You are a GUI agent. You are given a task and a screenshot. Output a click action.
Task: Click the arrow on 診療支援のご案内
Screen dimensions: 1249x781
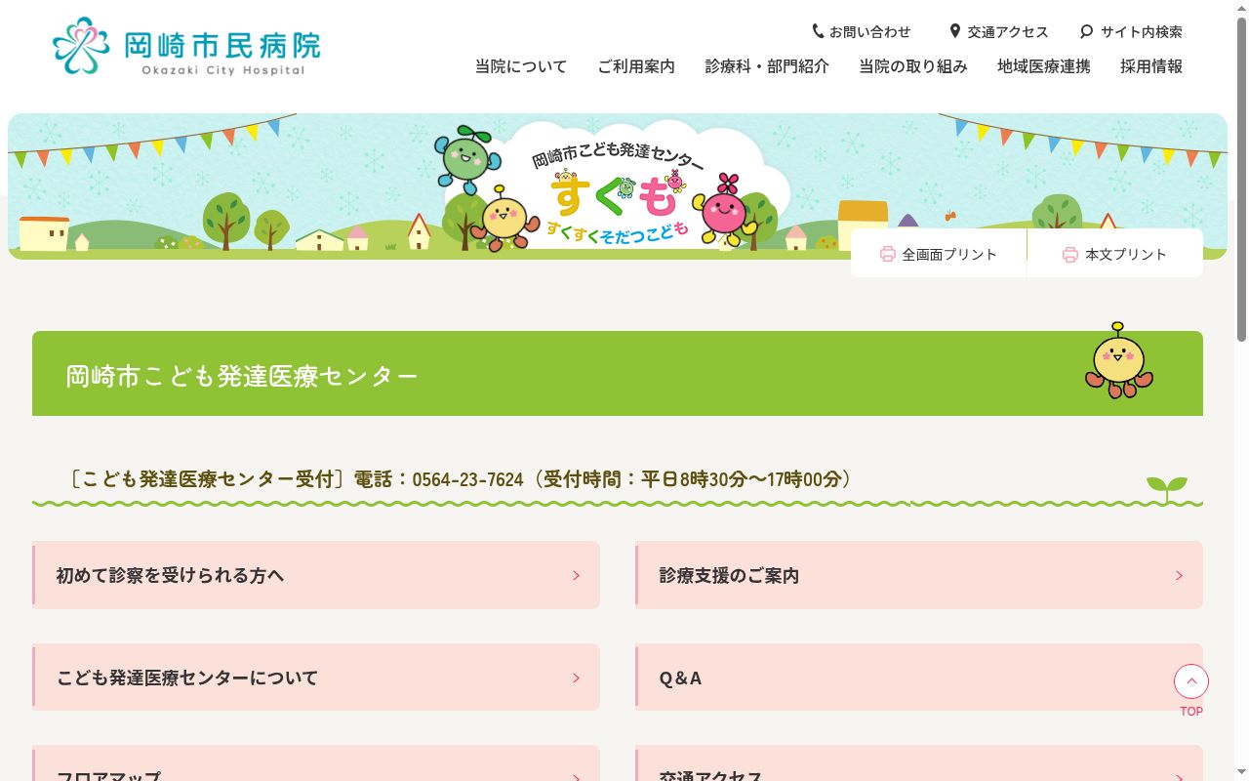tap(1179, 576)
